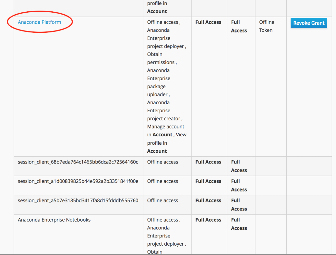Click 'project creator' permission in Anaconda Platform row
336x255 pixels.
(x=164, y=118)
